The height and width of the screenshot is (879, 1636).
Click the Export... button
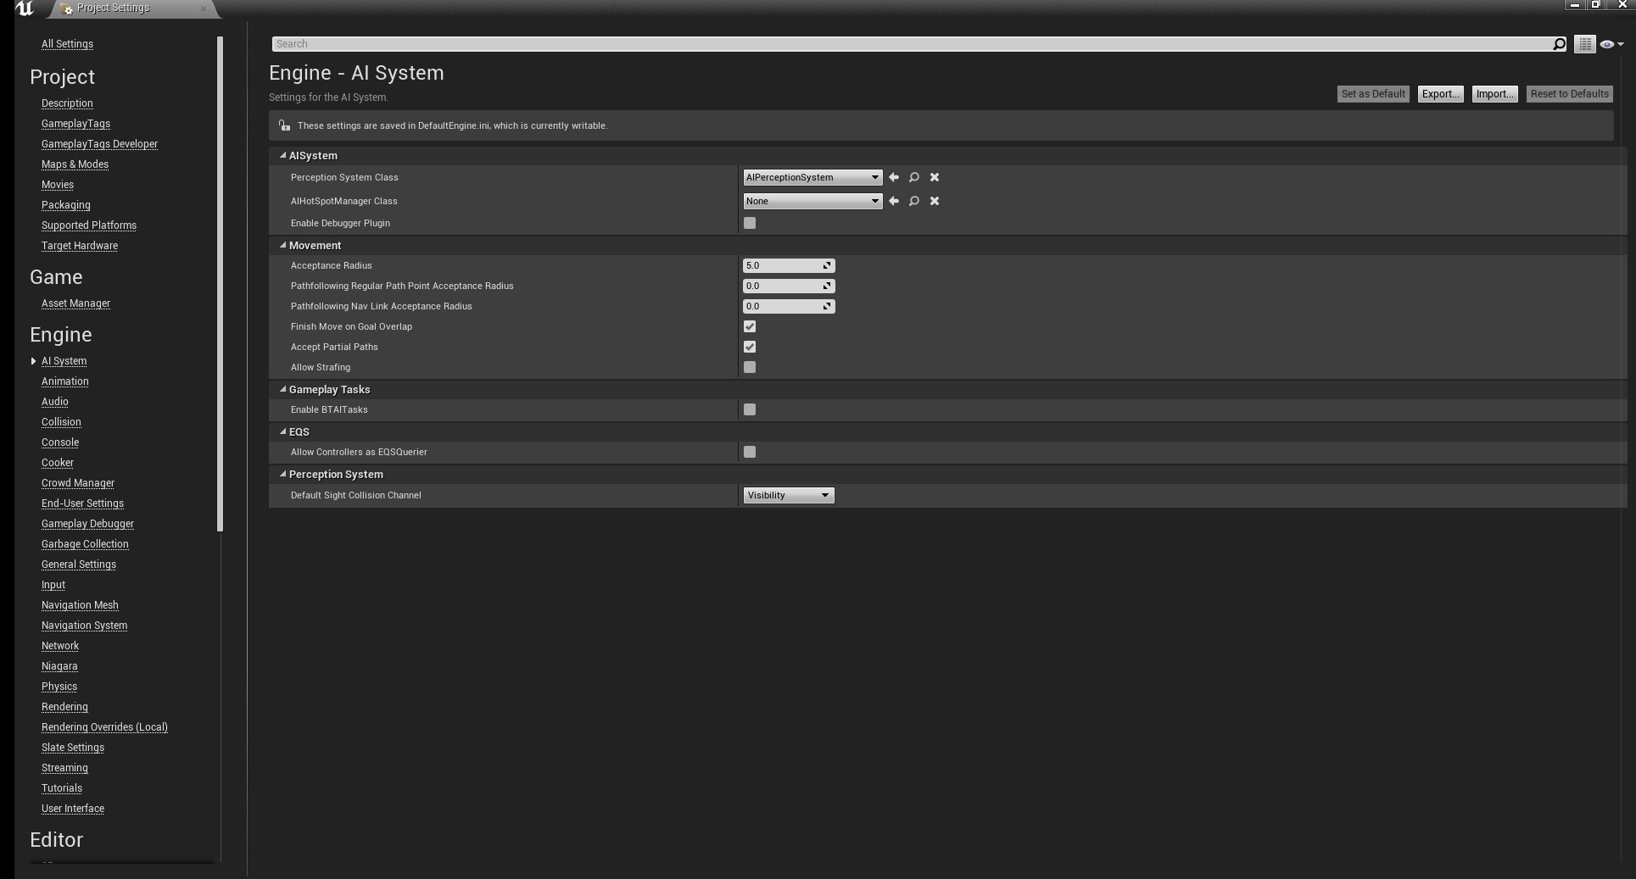[x=1440, y=94]
